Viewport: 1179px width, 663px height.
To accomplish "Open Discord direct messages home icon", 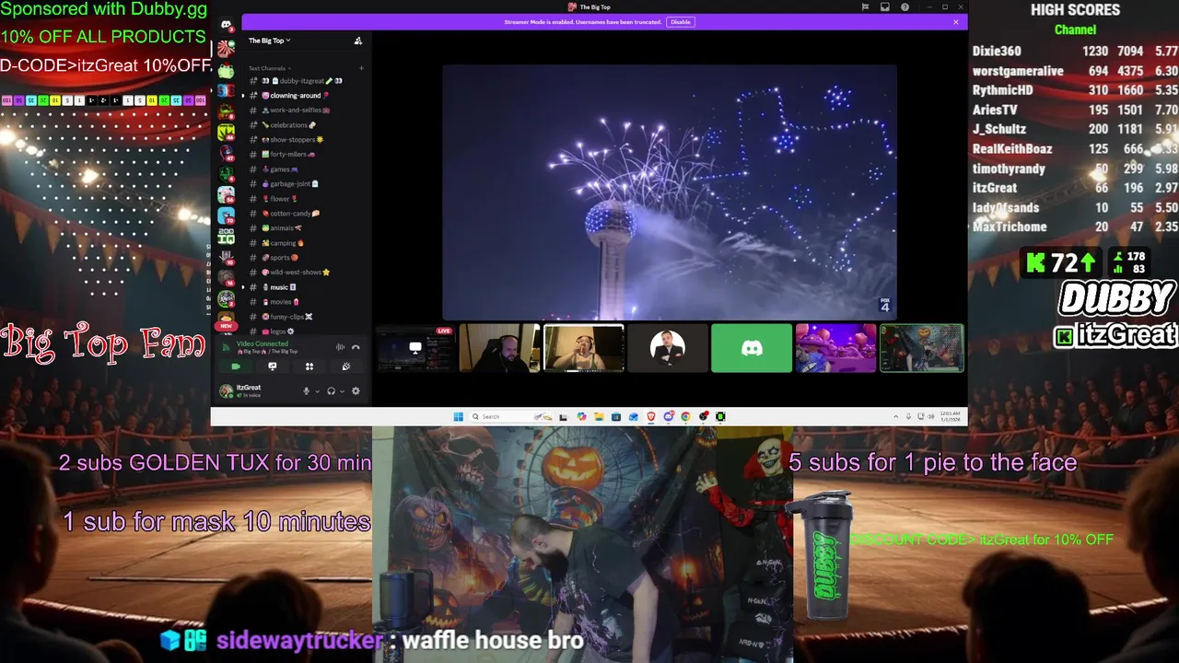I will [x=226, y=25].
